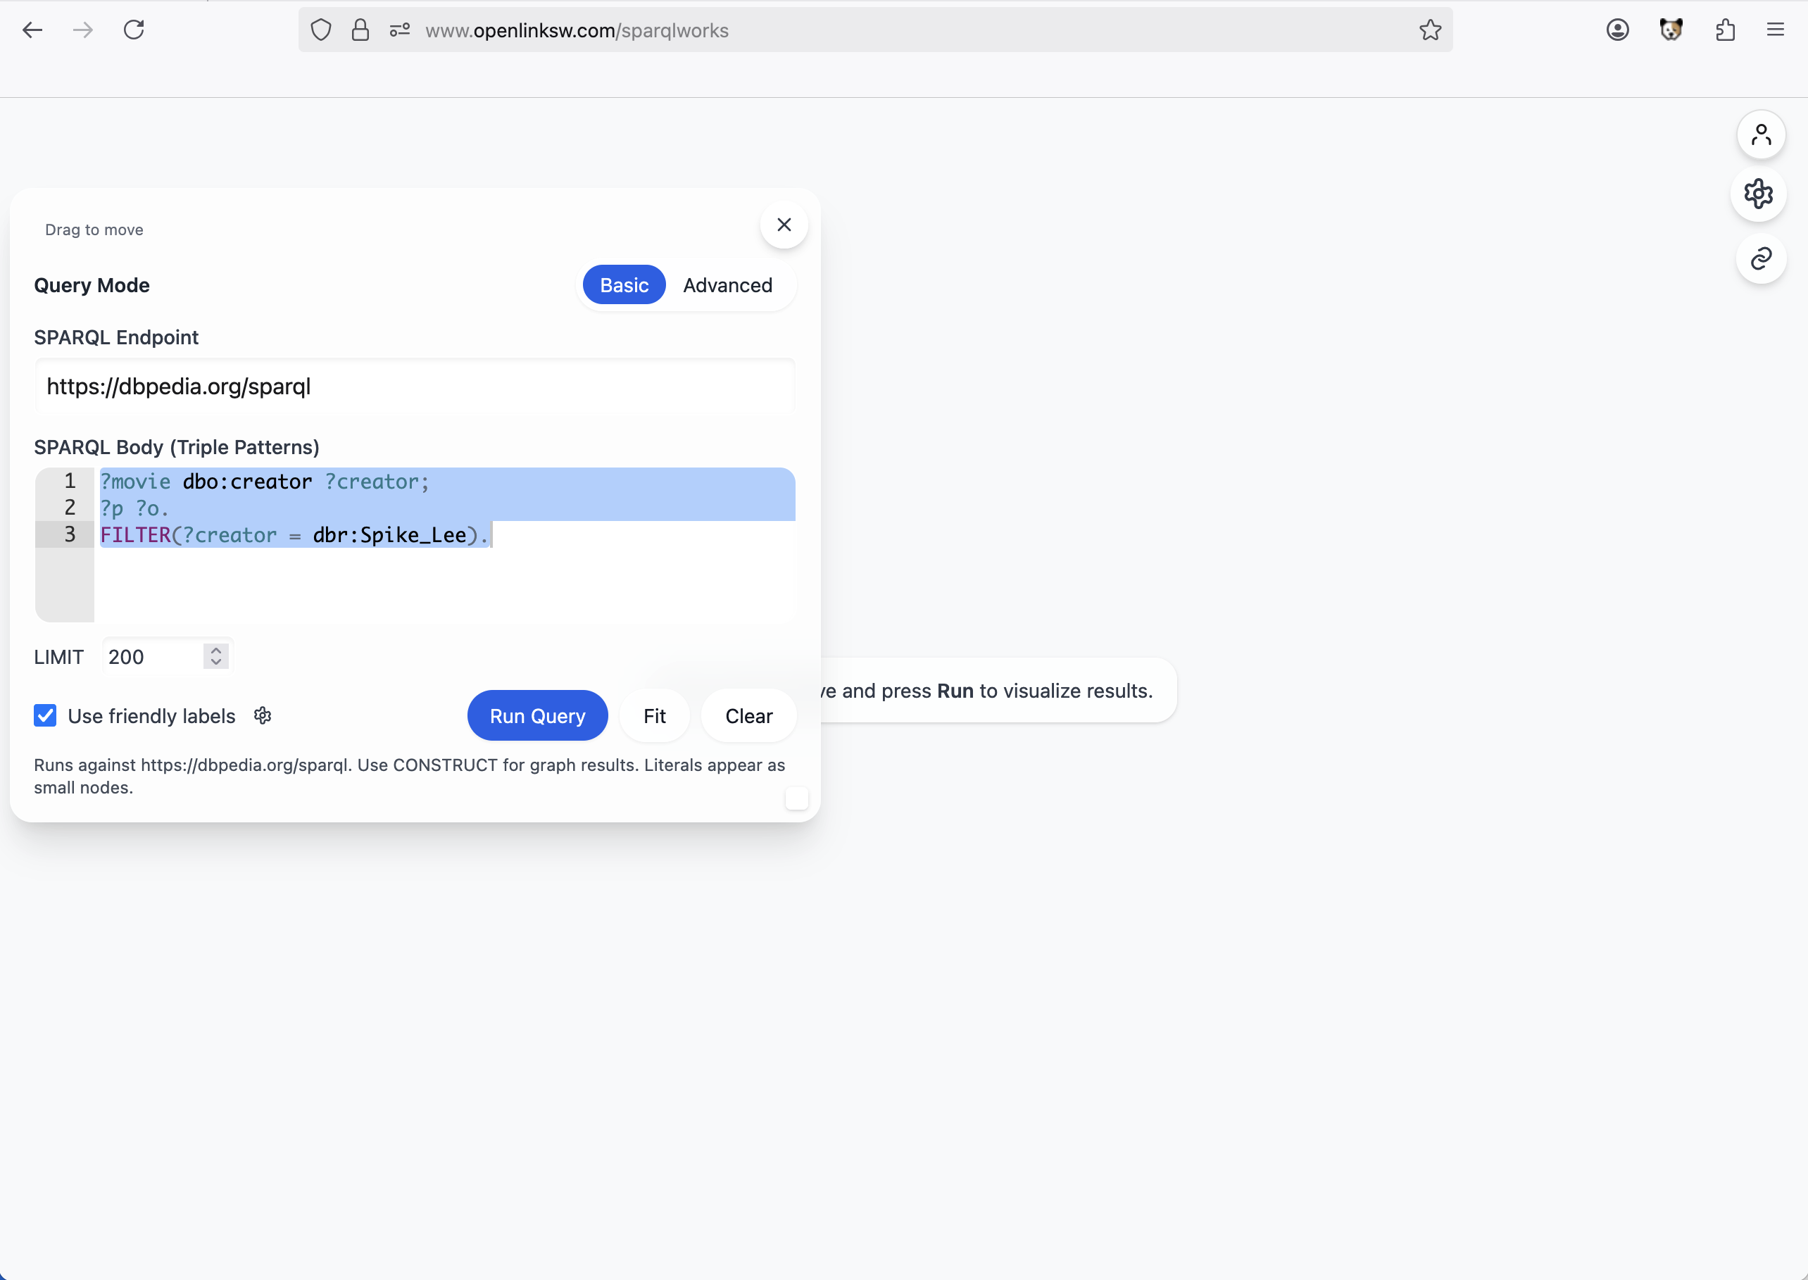
Task: Open the user account floating icon
Action: 1761,134
